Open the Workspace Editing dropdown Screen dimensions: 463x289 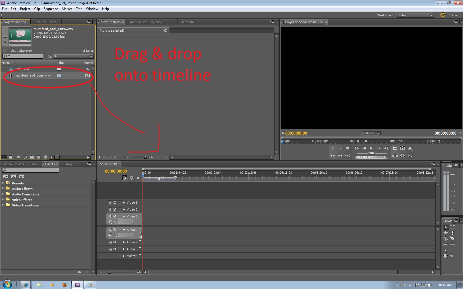click(x=414, y=15)
